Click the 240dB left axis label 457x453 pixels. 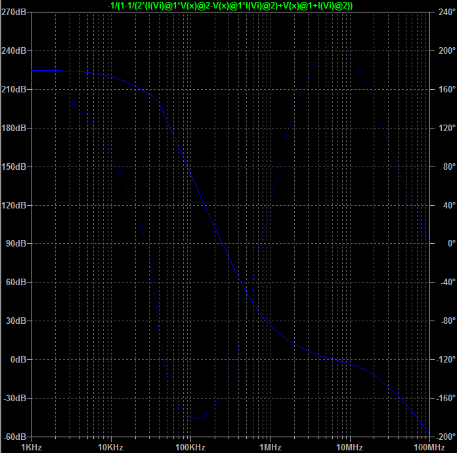pos(14,50)
